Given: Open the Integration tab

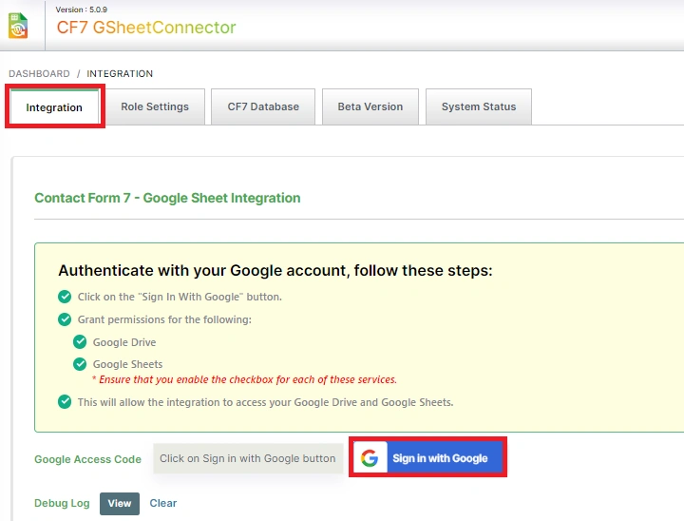Looking at the screenshot, I should coord(54,107).
